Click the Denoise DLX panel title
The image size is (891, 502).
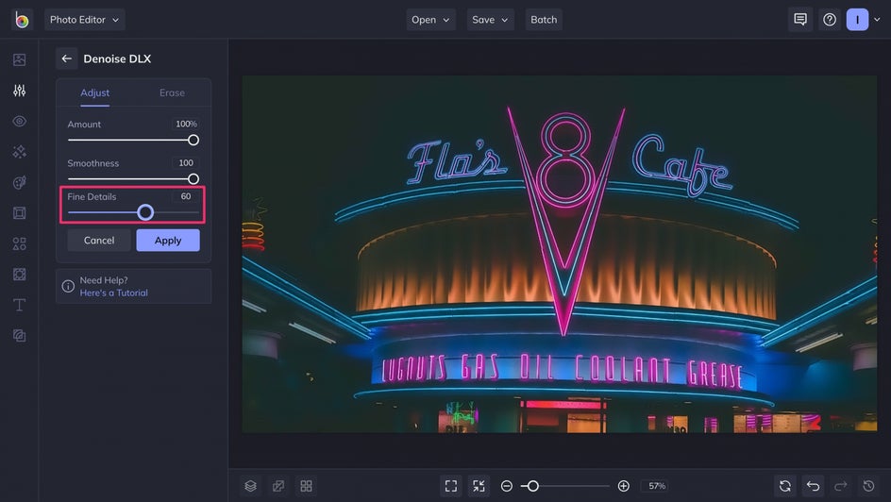point(117,59)
